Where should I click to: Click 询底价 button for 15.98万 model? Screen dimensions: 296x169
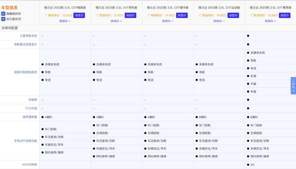tap(233, 15)
